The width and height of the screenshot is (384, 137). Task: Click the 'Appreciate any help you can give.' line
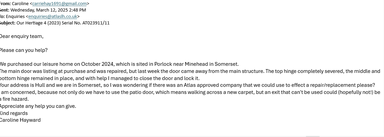click(38, 106)
